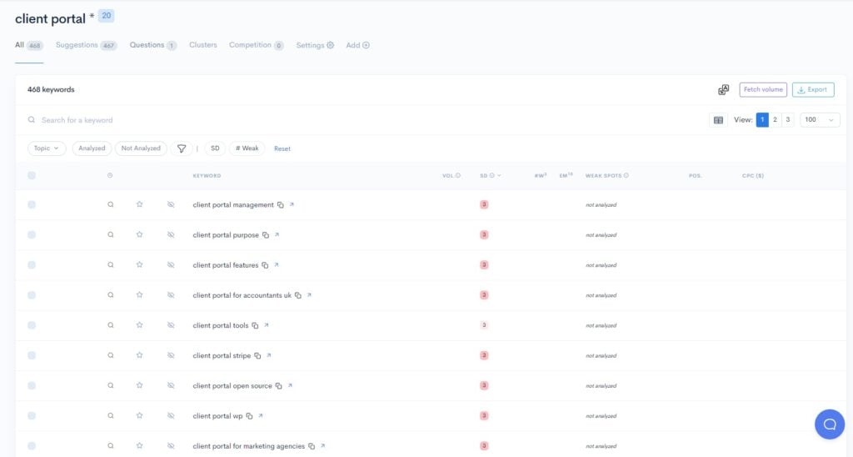853x457 pixels.
Task: Expand the Topic filter dropdown
Action: click(47, 148)
